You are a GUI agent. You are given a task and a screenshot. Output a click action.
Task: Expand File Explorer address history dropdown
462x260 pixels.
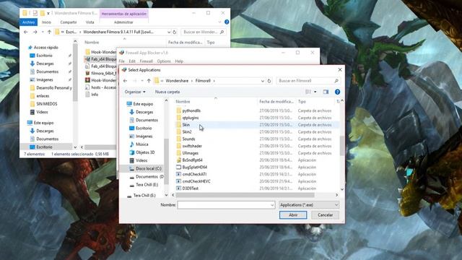coord(169,32)
